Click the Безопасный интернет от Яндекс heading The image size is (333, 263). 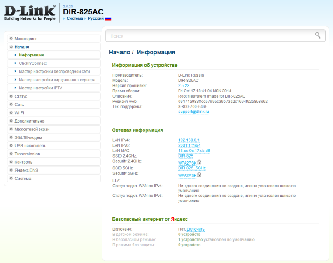[x=150, y=219]
